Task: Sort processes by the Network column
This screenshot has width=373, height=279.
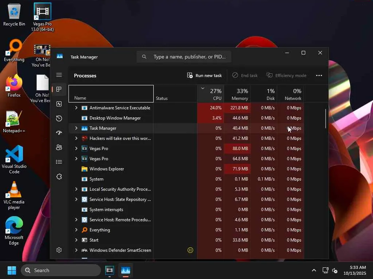Action: (290, 94)
